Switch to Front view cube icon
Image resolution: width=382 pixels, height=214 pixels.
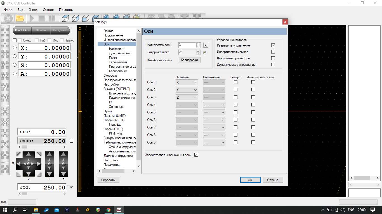point(86,18)
